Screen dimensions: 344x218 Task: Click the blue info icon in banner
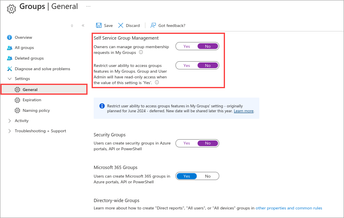click(102, 106)
